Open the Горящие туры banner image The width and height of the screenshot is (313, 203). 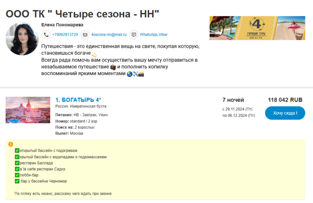(257, 28)
